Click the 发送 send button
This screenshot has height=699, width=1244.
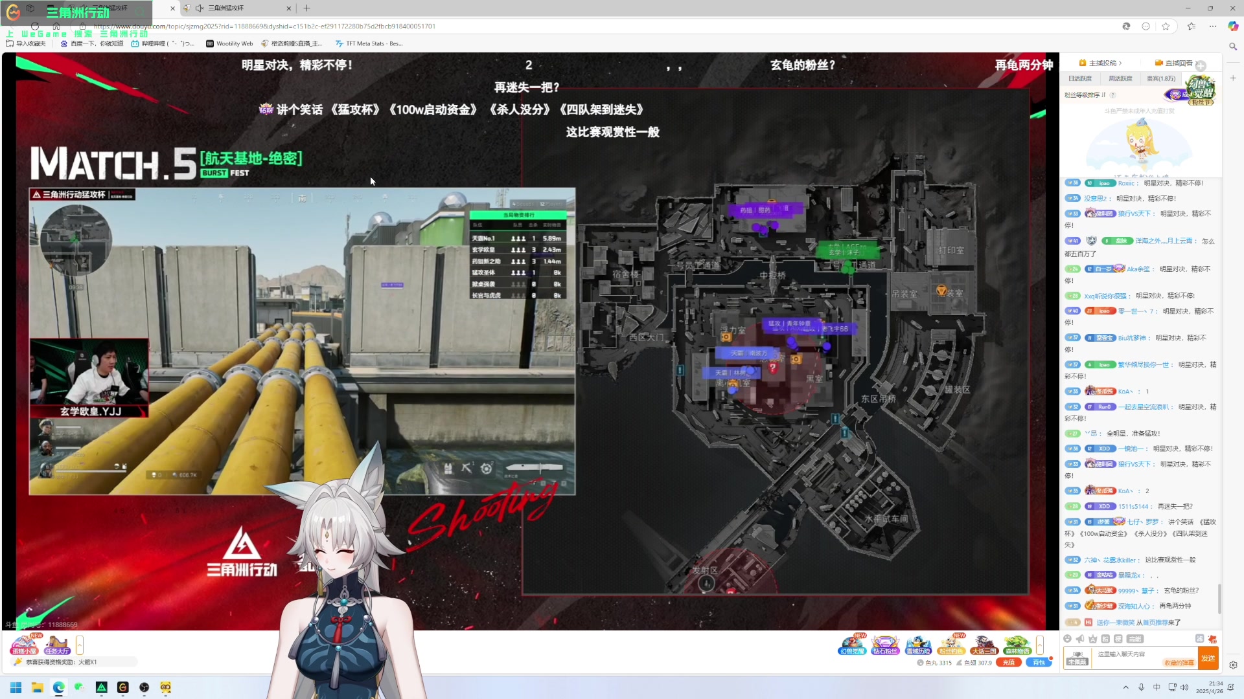(x=1208, y=658)
